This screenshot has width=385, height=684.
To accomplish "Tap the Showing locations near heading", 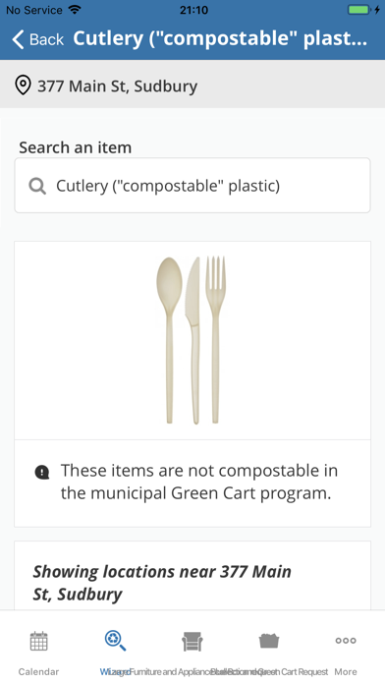I will [162, 583].
